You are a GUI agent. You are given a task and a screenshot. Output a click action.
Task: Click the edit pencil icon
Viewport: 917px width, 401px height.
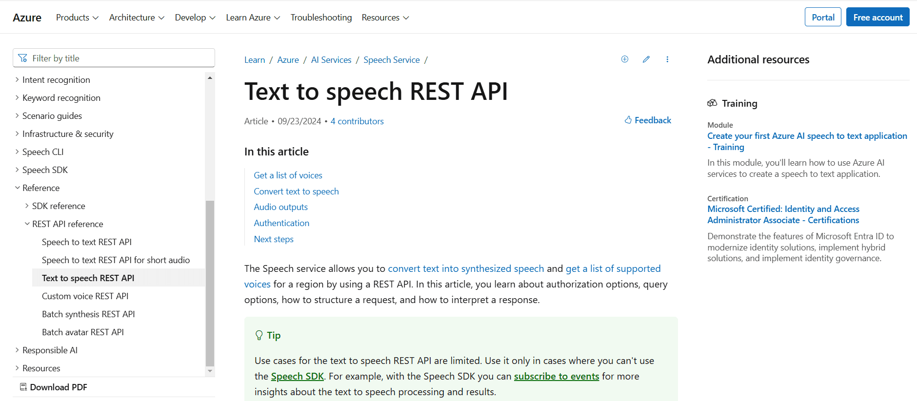click(x=646, y=59)
